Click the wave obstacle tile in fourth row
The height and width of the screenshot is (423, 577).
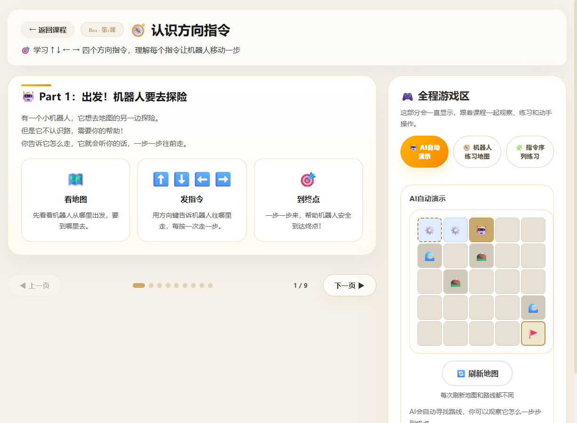(x=533, y=308)
